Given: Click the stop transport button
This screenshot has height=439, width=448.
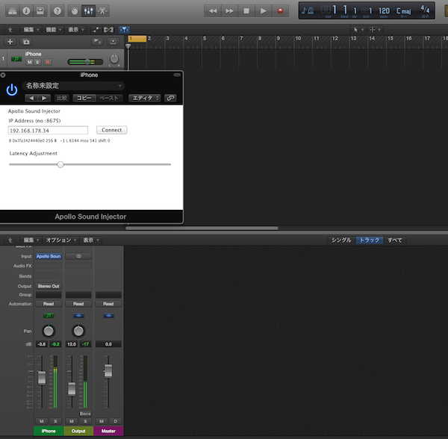Looking at the screenshot, I should click(246, 11).
